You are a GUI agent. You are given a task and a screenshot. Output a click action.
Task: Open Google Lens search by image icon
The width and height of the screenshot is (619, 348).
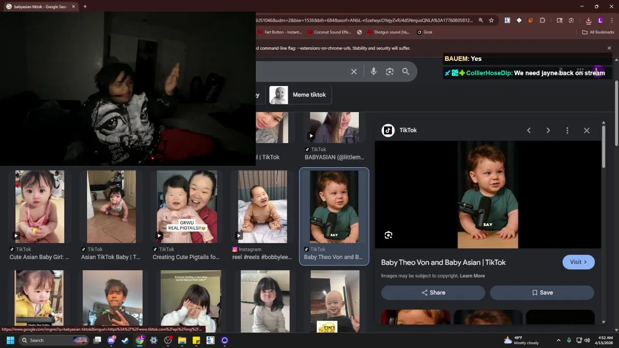click(x=390, y=72)
